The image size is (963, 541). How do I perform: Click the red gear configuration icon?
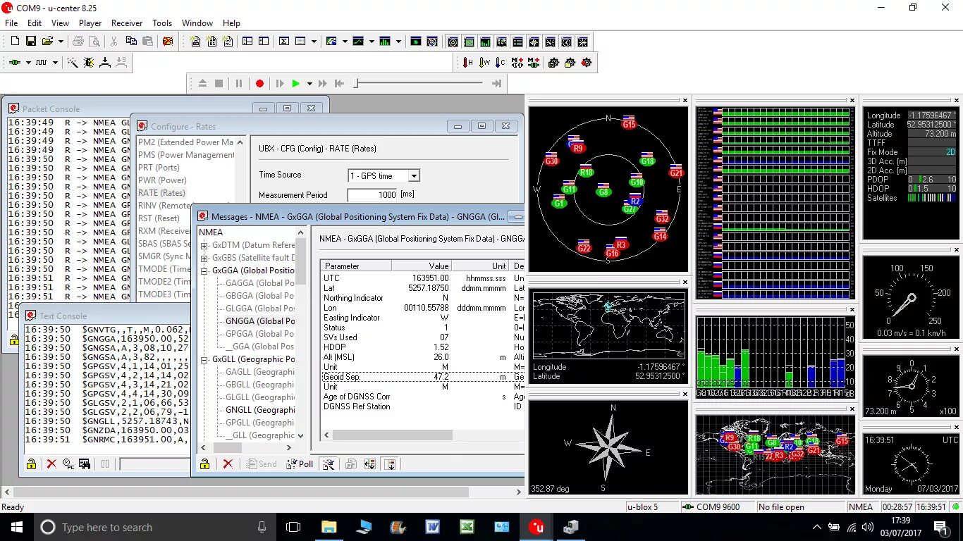coord(587,63)
